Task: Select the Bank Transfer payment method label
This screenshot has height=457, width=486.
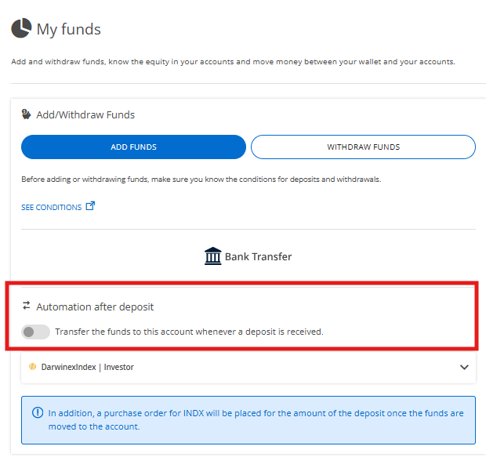Action: coord(258,256)
